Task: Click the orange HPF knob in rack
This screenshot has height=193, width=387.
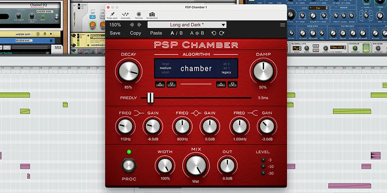Action: coord(92,24)
